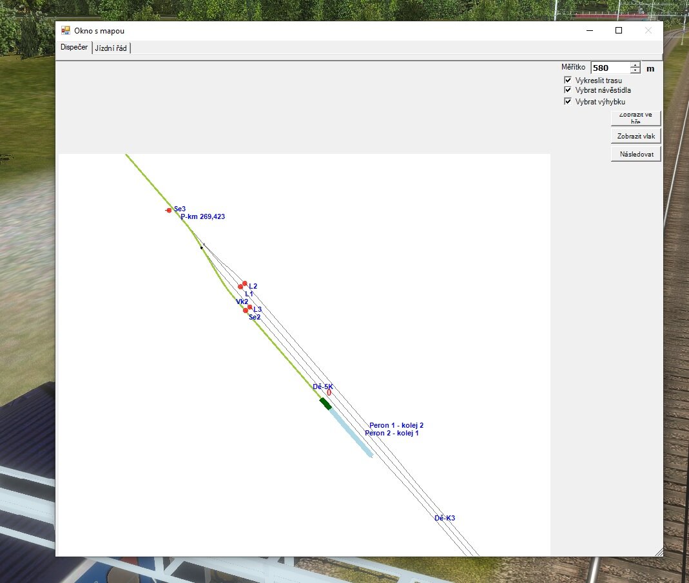This screenshot has width=689, height=583.
Task: Click the Se3 label text
Action: [180, 209]
